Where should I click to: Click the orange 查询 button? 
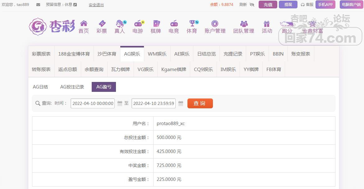point(200,103)
